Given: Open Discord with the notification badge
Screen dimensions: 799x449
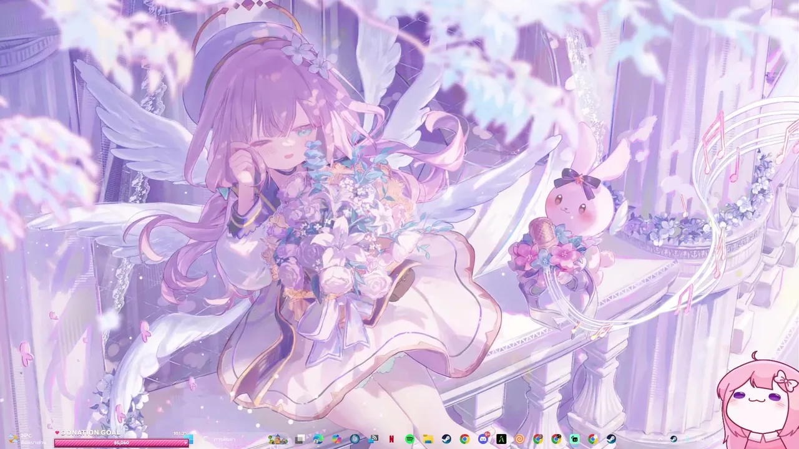Looking at the screenshot, I should [x=483, y=439].
